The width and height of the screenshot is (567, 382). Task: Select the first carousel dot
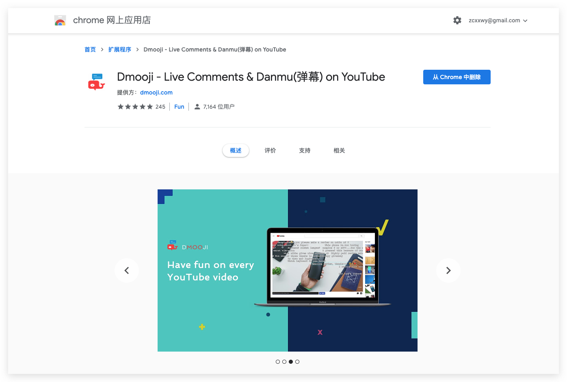[x=278, y=362]
